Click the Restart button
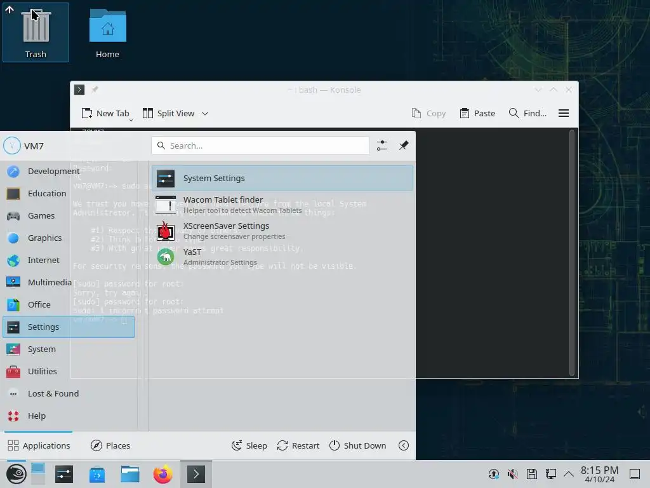 298,445
